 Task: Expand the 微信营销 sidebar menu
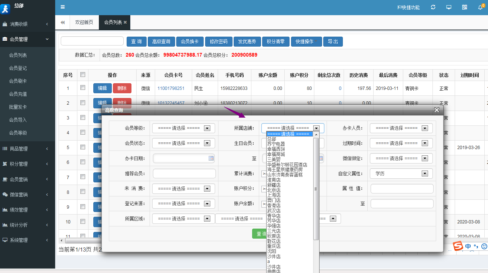27,194
